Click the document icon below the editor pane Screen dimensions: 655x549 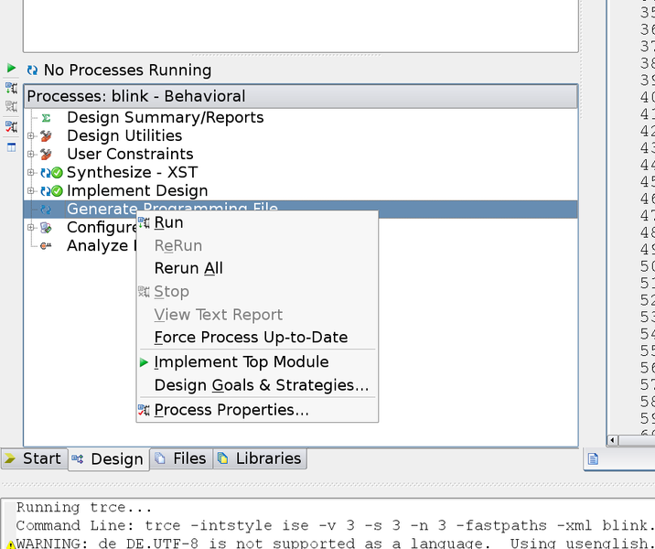(593, 458)
